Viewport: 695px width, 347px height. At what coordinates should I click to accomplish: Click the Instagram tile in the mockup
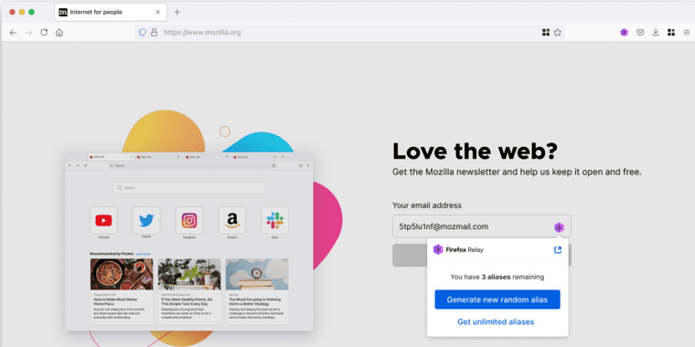click(189, 220)
